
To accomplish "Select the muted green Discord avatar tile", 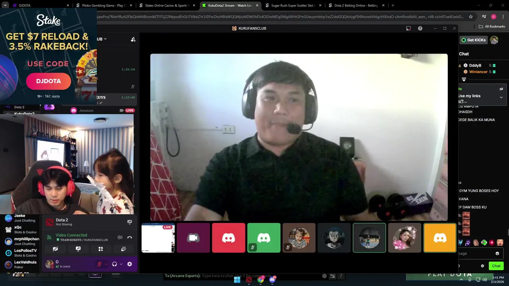I will point(264,238).
